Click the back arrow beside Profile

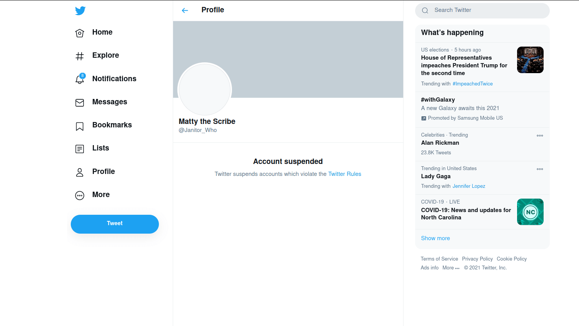[x=185, y=10]
